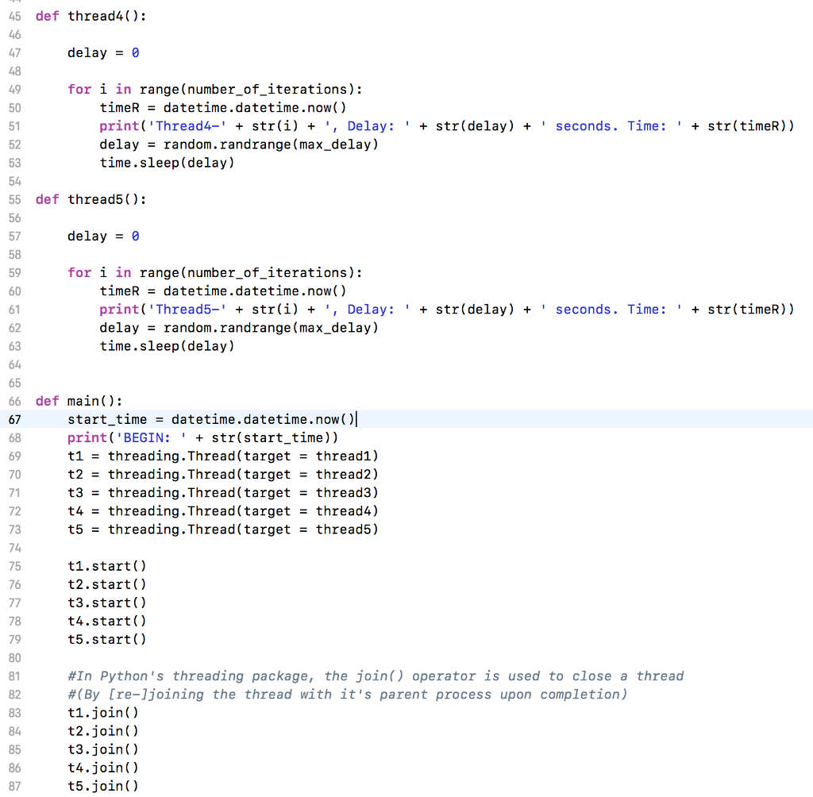Click the thread5 function definition
813x797 pixels.
(x=91, y=199)
